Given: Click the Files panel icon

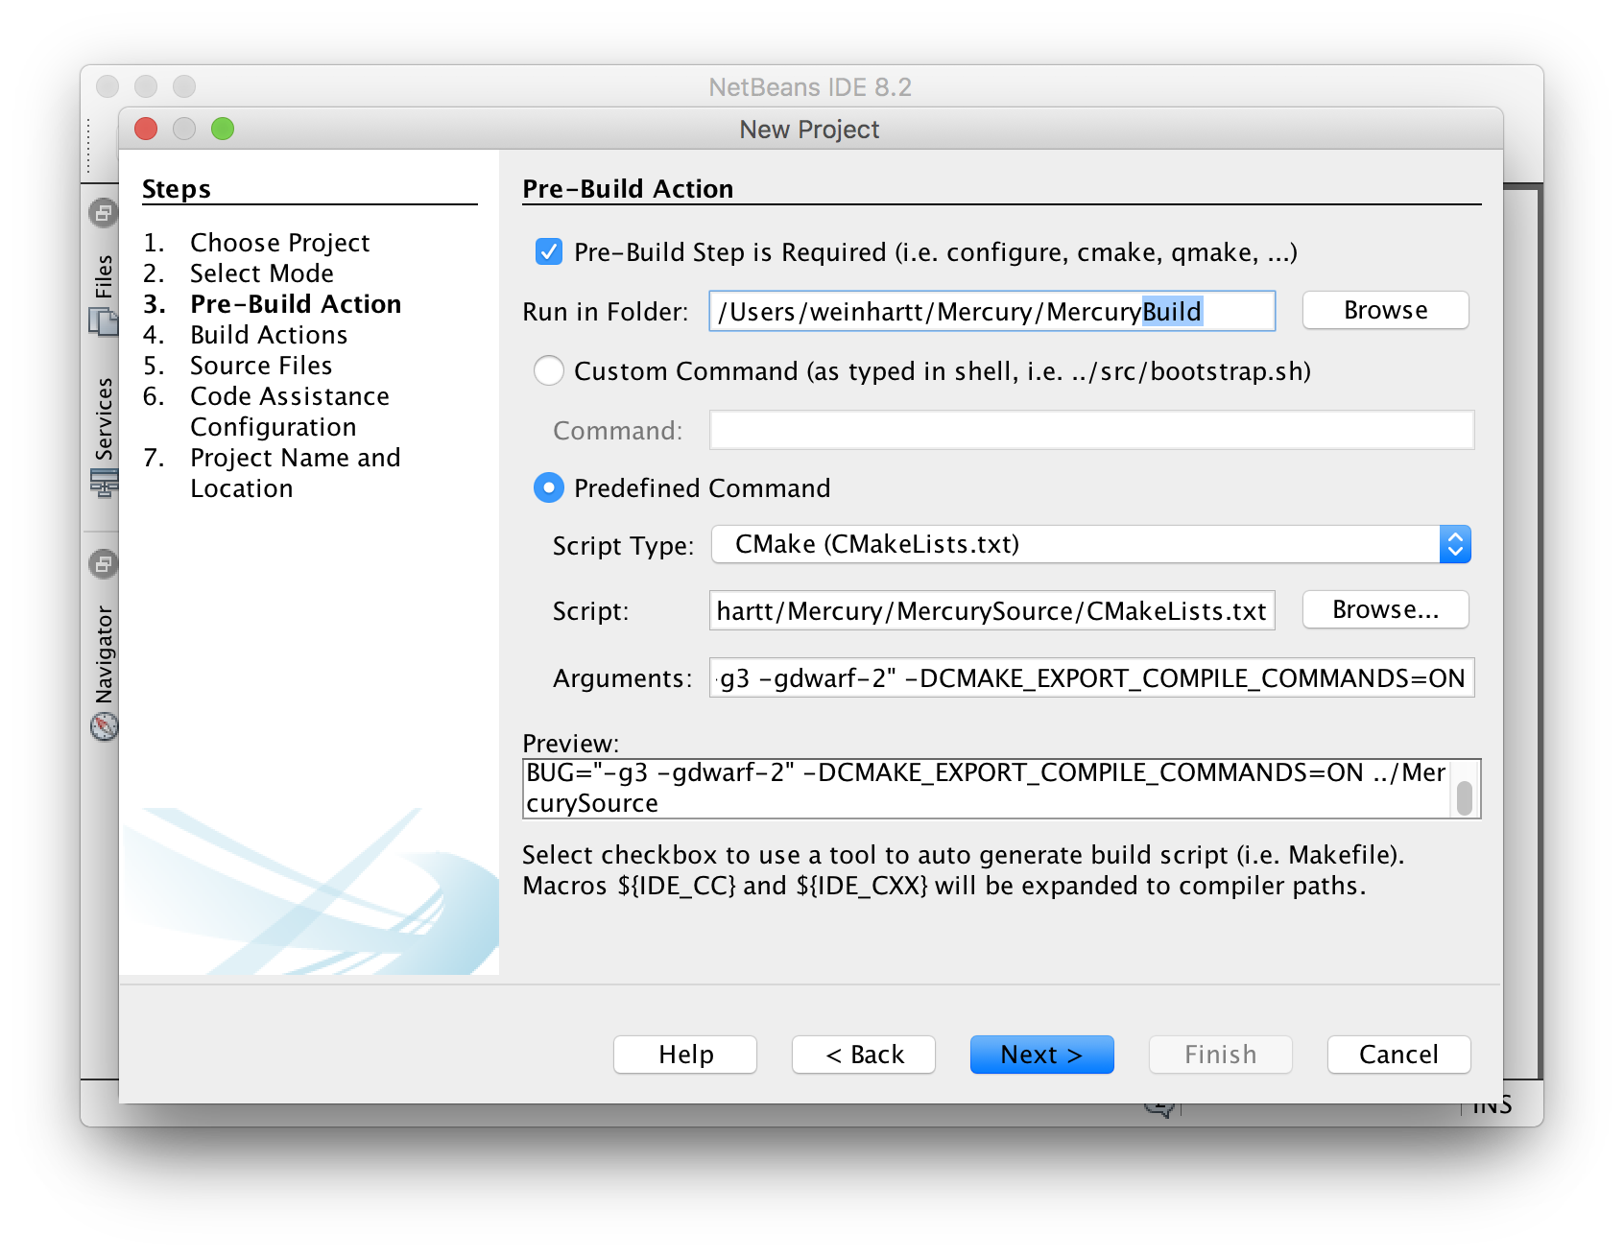Looking at the screenshot, I should [x=103, y=321].
